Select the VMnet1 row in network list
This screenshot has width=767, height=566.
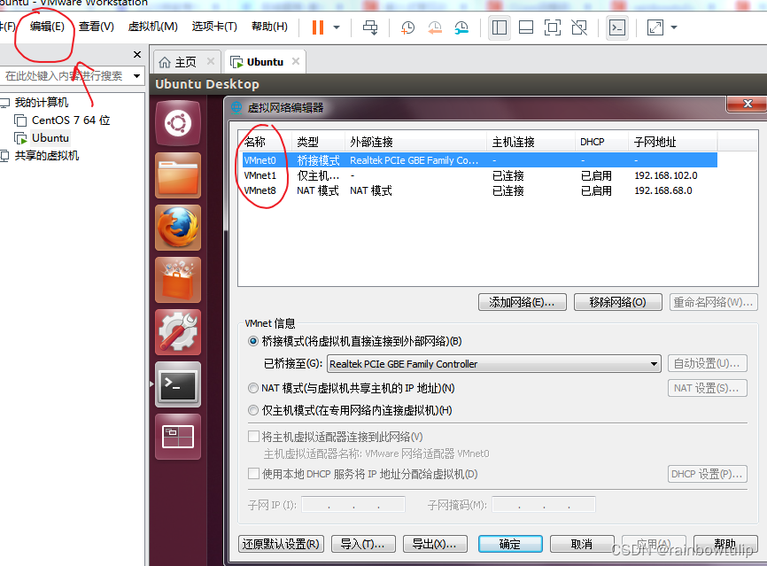click(x=480, y=175)
